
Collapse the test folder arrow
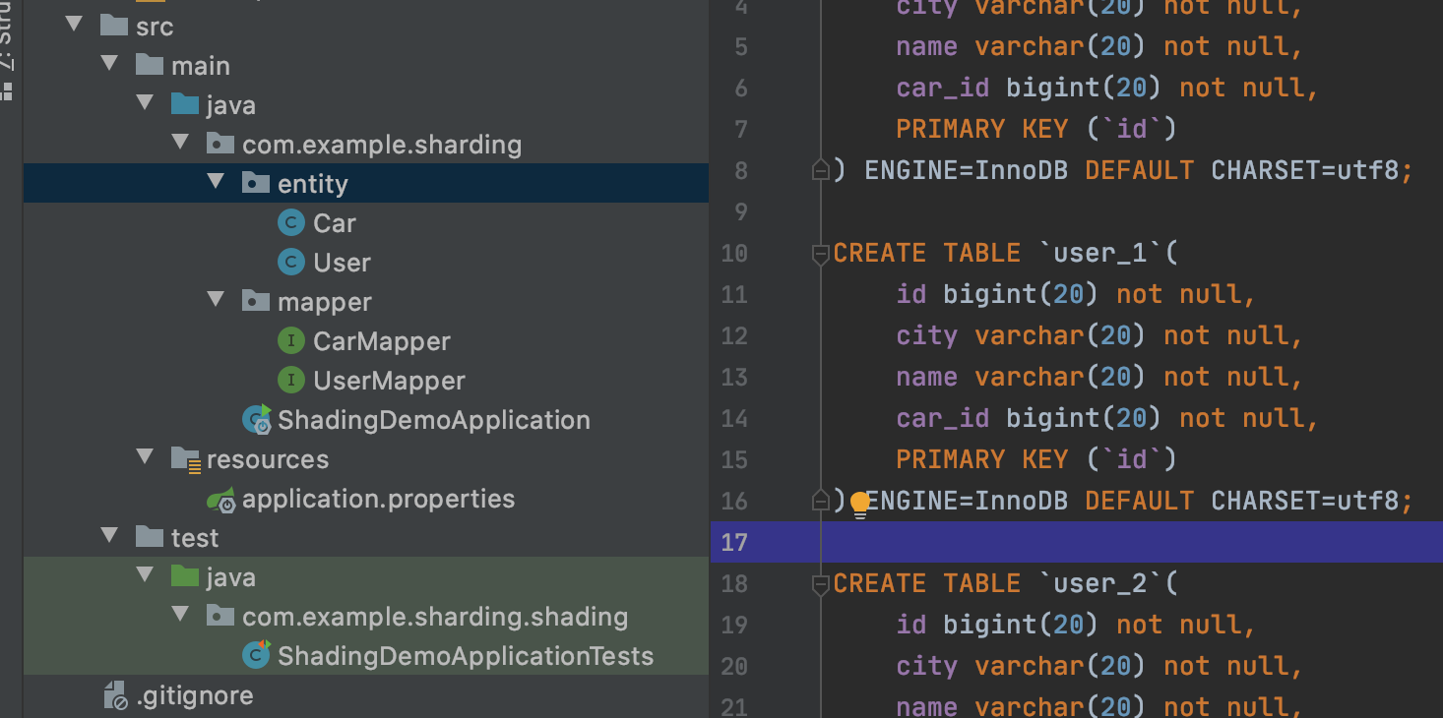click(x=109, y=536)
